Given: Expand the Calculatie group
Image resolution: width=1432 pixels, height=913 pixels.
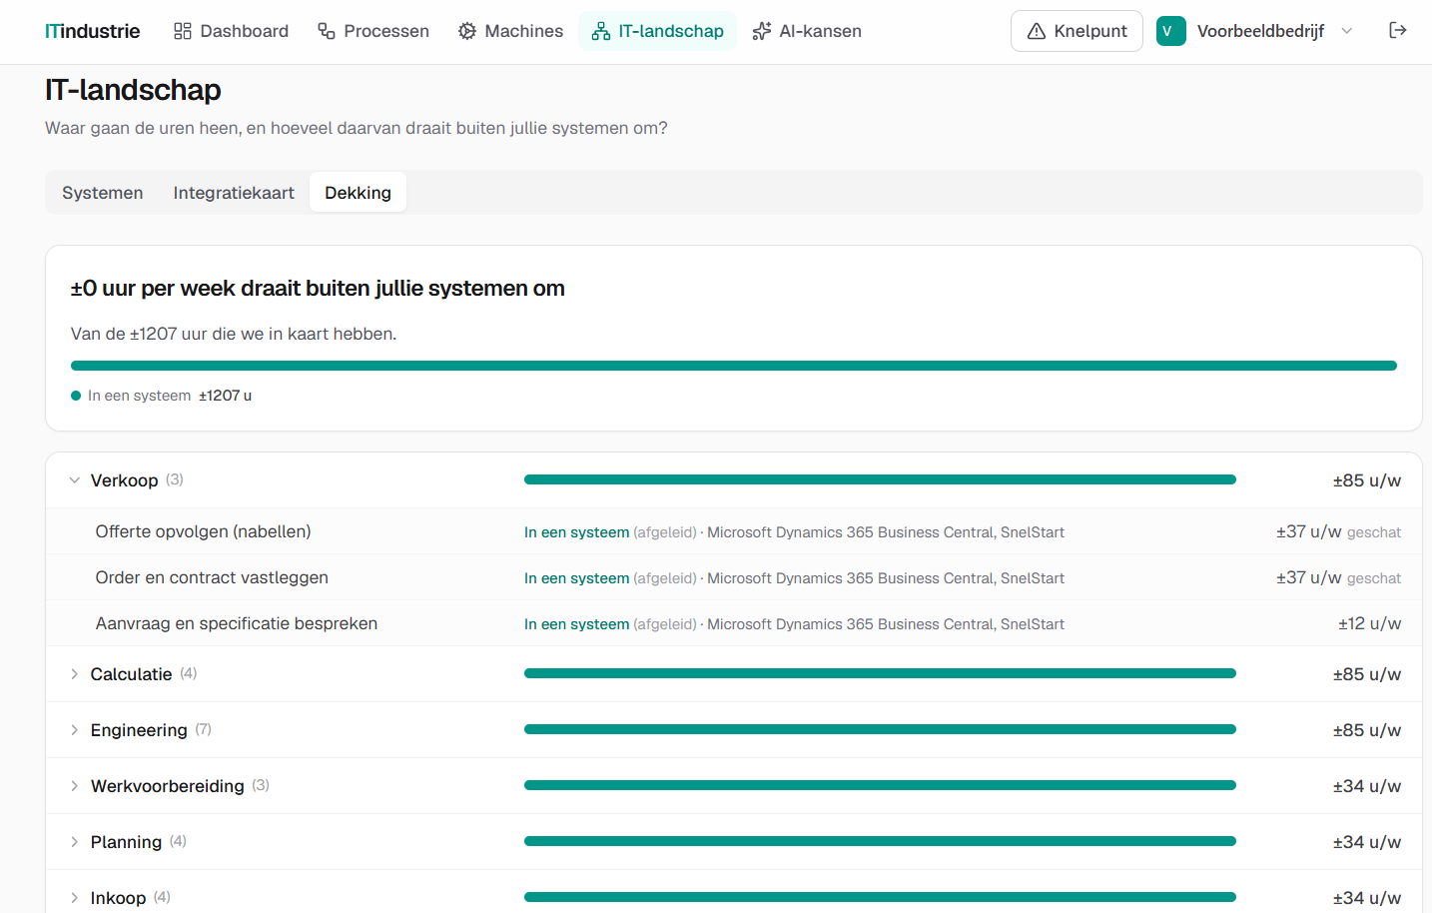Looking at the screenshot, I should point(74,674).
